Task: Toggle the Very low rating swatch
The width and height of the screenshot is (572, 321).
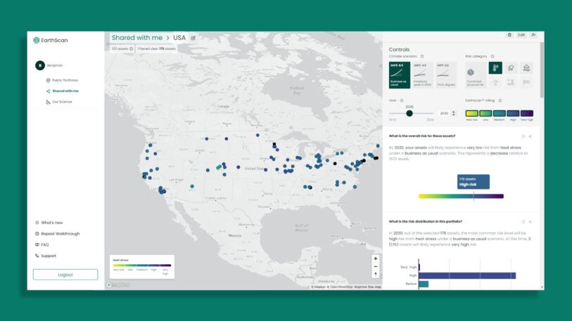Action: (471, 113)
